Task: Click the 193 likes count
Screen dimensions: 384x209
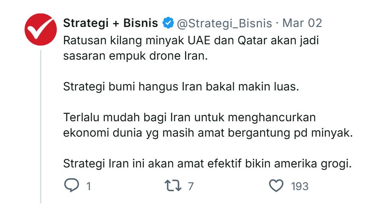Action: click(x=300, y=186)
